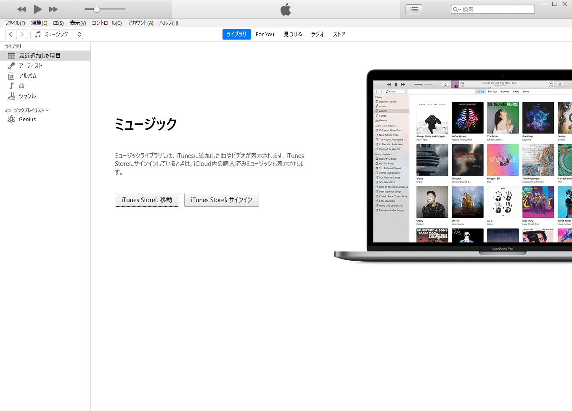Open the ミュージック media type dropdown
The image size is (572, 411).
pos(57,34)
